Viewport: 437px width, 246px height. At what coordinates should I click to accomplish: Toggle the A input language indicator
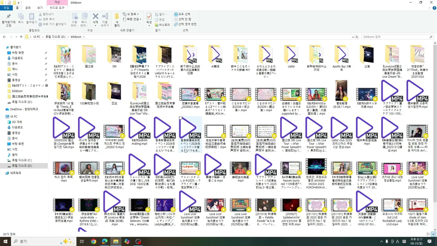tap(397, 241)
